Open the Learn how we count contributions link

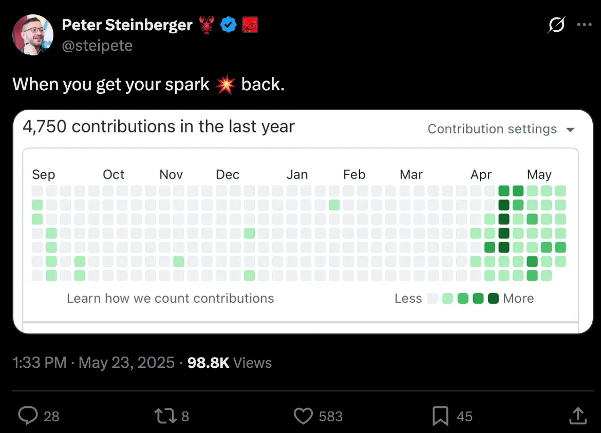point(170,298)
